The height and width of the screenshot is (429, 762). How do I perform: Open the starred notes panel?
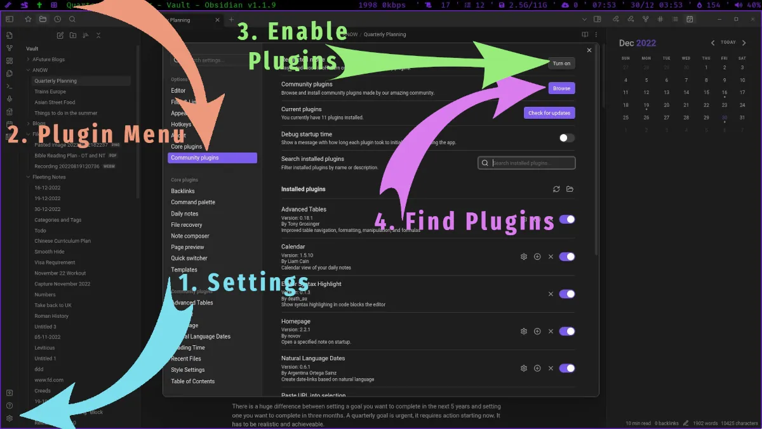click(x=28, y=19)
